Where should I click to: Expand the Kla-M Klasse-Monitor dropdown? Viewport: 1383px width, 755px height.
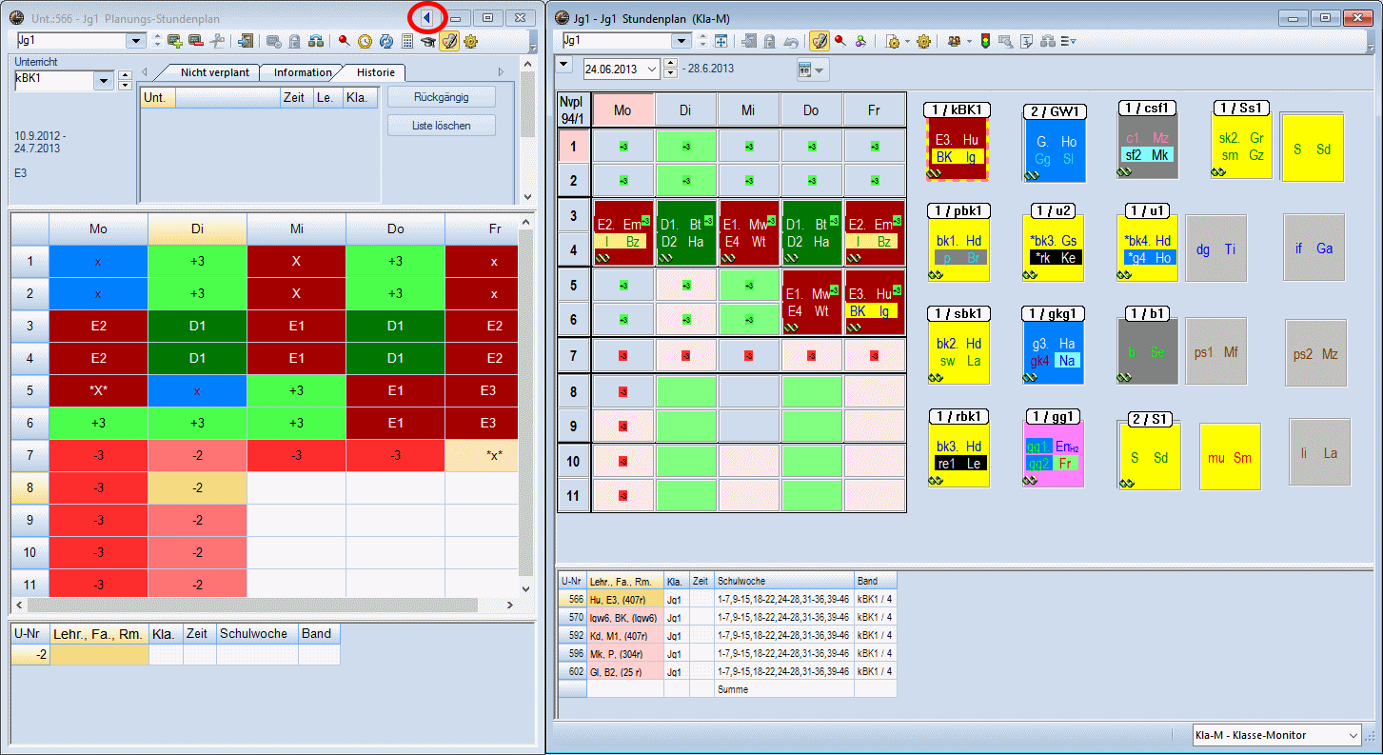1353,735
